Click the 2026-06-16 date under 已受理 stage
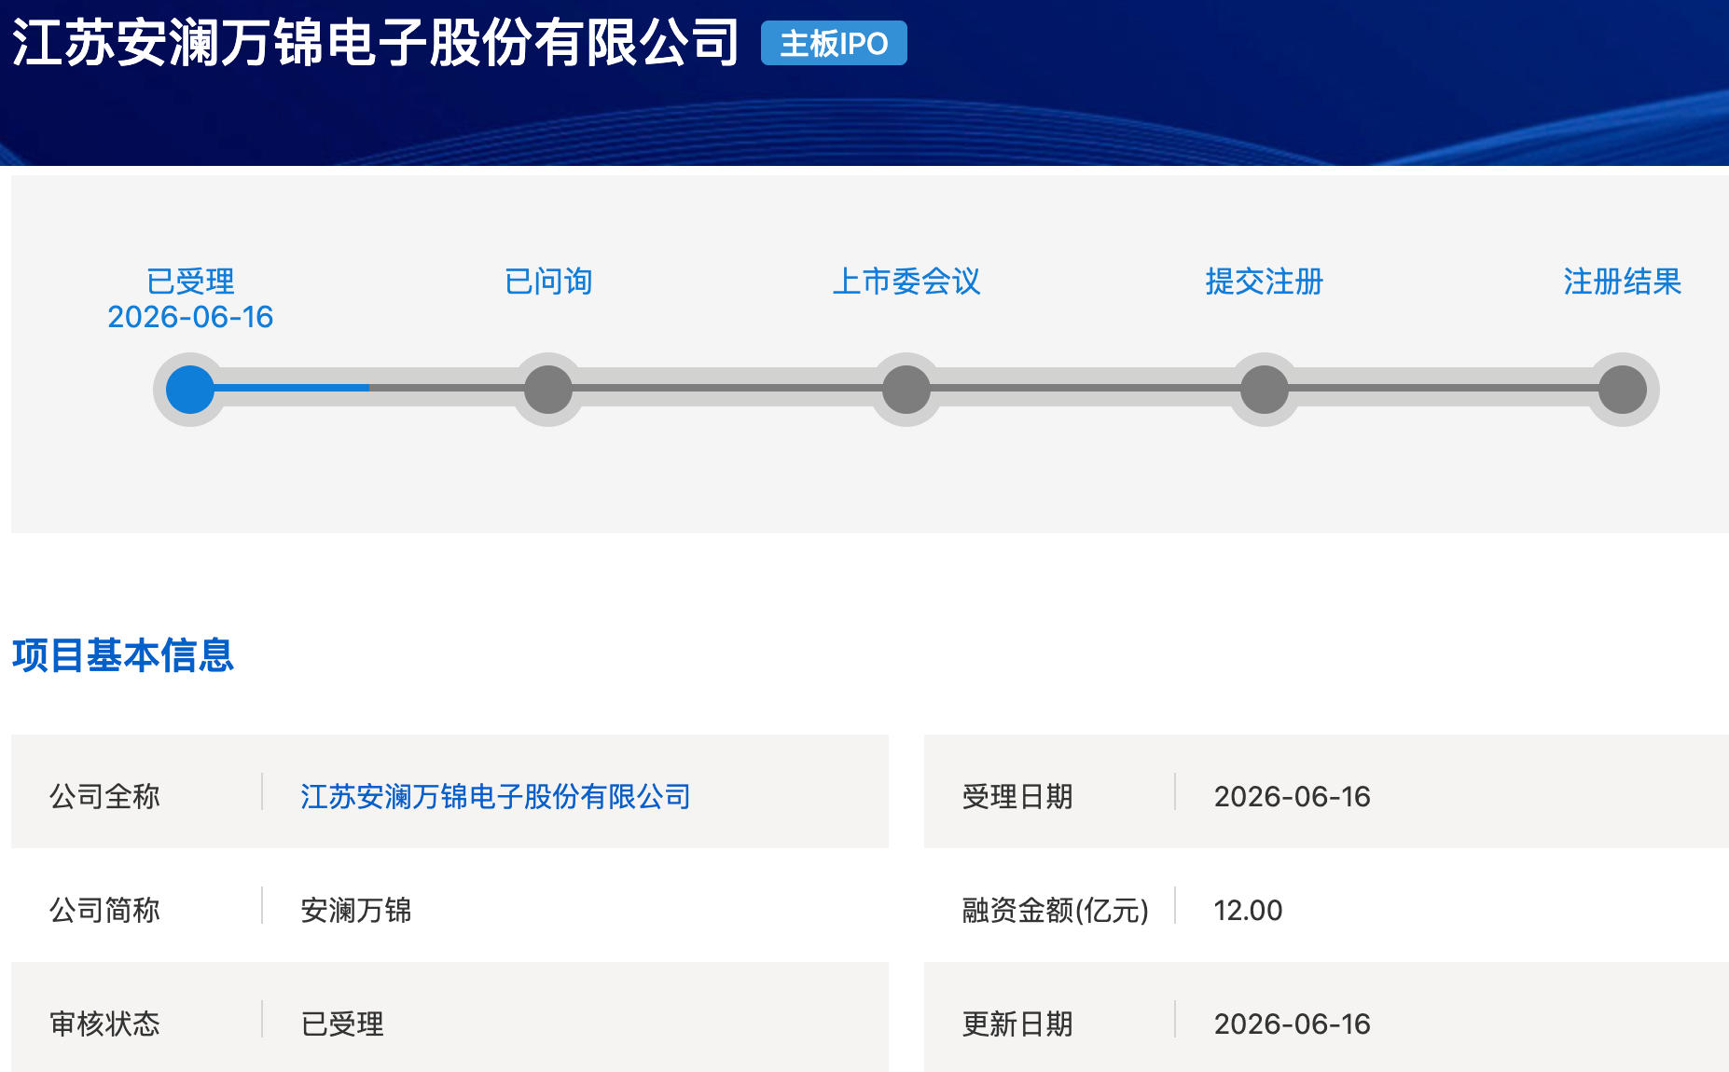Viewport: 1729px width, 1072px height. tap(190, 317)
